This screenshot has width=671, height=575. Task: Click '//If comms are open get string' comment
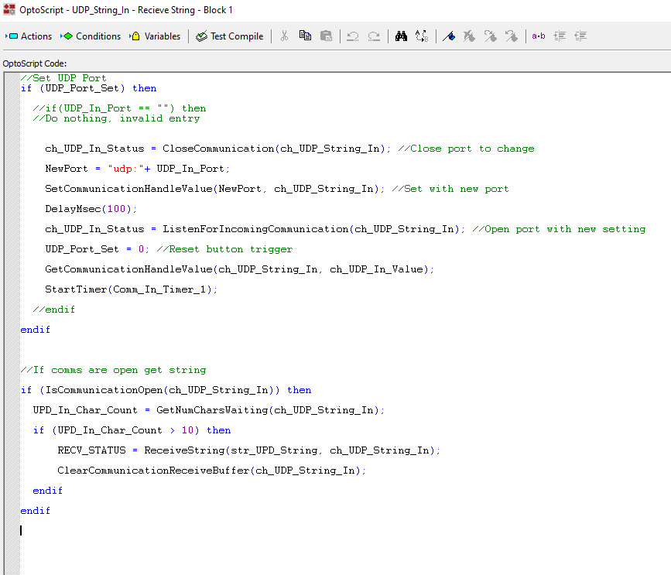(x=114, y=370)
